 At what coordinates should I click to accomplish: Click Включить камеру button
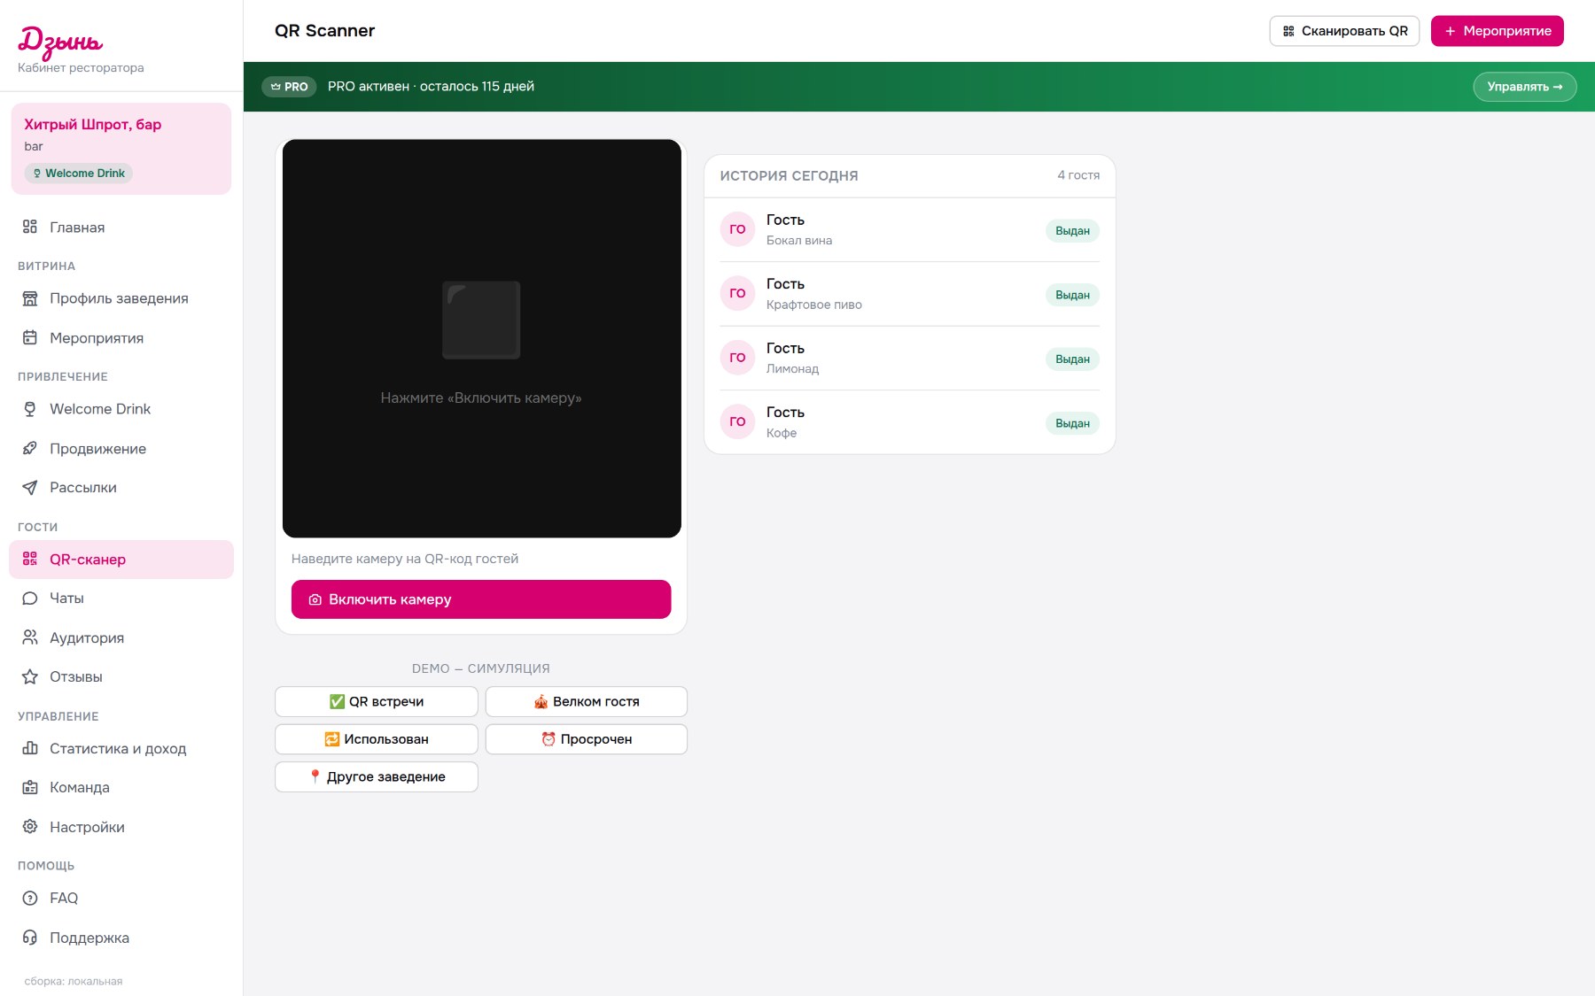coord(481,599)
